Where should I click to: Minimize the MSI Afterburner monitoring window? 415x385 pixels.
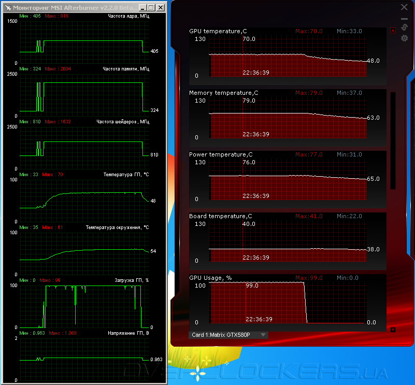tap(142, 8)
